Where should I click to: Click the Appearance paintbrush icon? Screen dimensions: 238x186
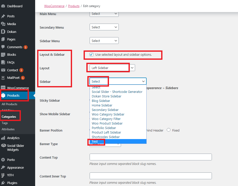(x=3, y=167)
